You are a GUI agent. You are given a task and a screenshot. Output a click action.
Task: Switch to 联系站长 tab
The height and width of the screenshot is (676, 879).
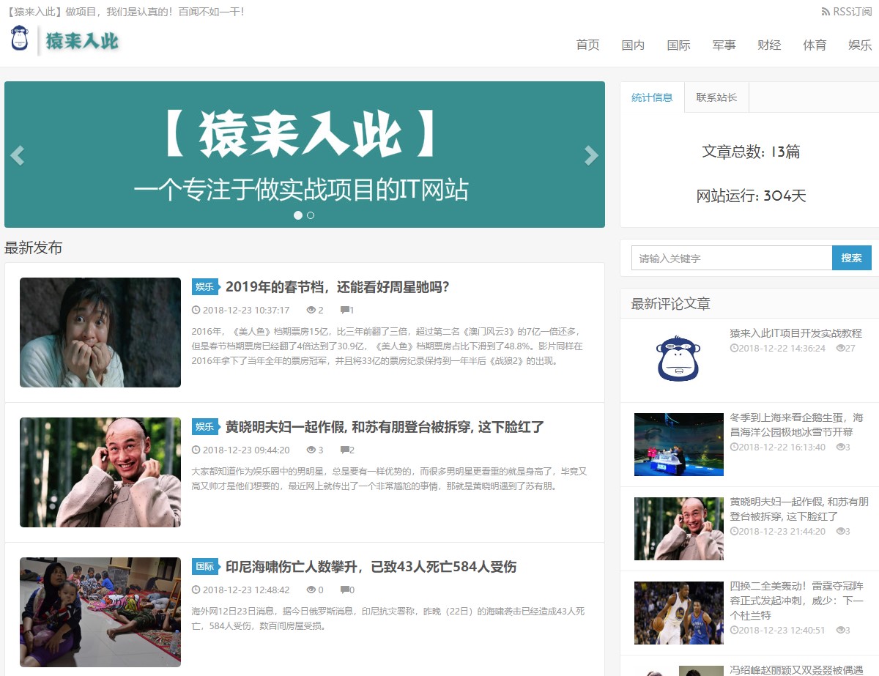point(716,97)
